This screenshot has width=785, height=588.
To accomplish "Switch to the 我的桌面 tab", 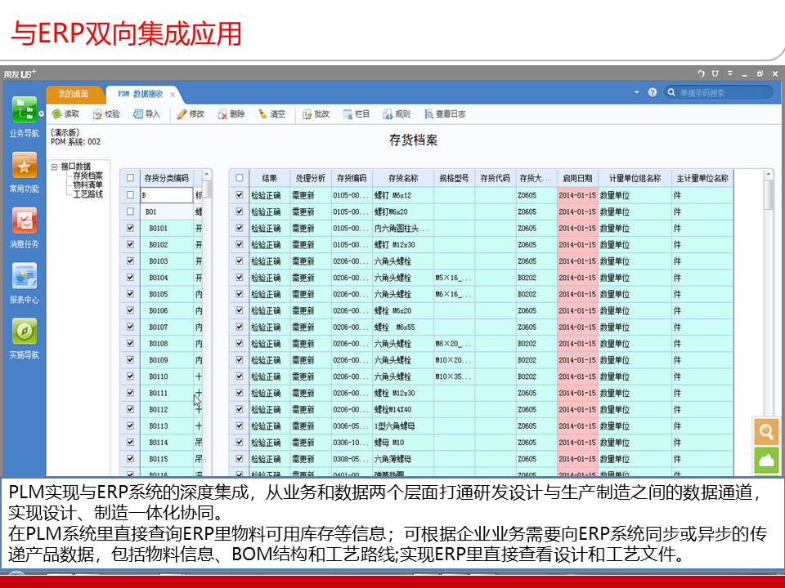I will [73, 93].
